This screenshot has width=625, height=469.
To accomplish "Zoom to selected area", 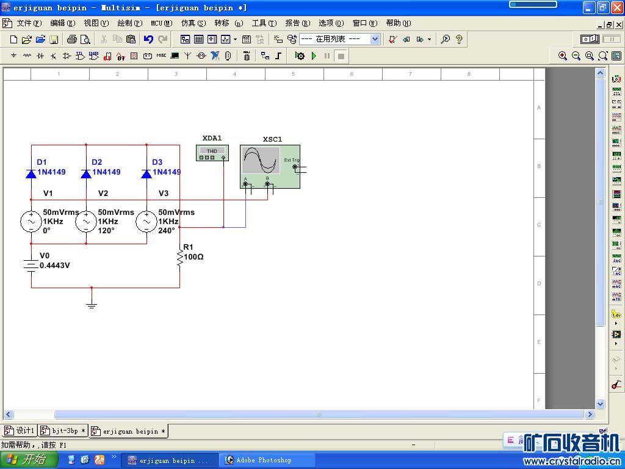I will point(590,56).
